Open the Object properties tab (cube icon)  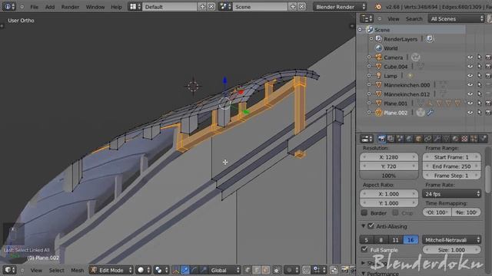418,139
